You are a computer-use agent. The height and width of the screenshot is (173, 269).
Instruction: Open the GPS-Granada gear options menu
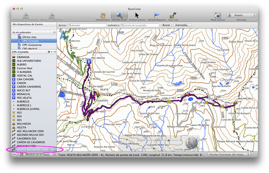(x=49, y=52)
